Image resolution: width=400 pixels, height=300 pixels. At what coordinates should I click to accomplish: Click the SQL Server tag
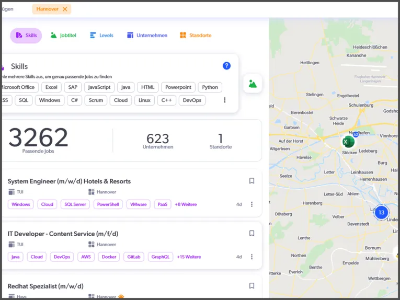click(x=75, y=204)
